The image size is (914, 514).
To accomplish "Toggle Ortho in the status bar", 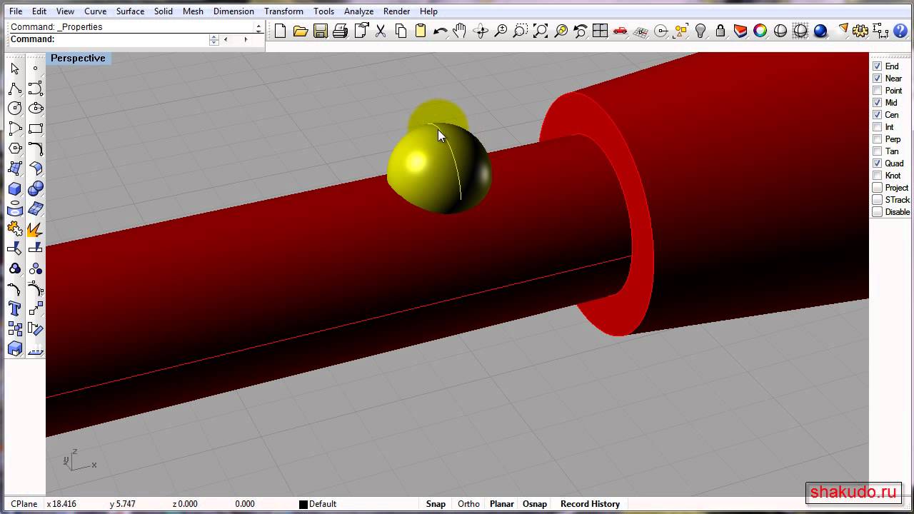I will (x=468, y=504).
